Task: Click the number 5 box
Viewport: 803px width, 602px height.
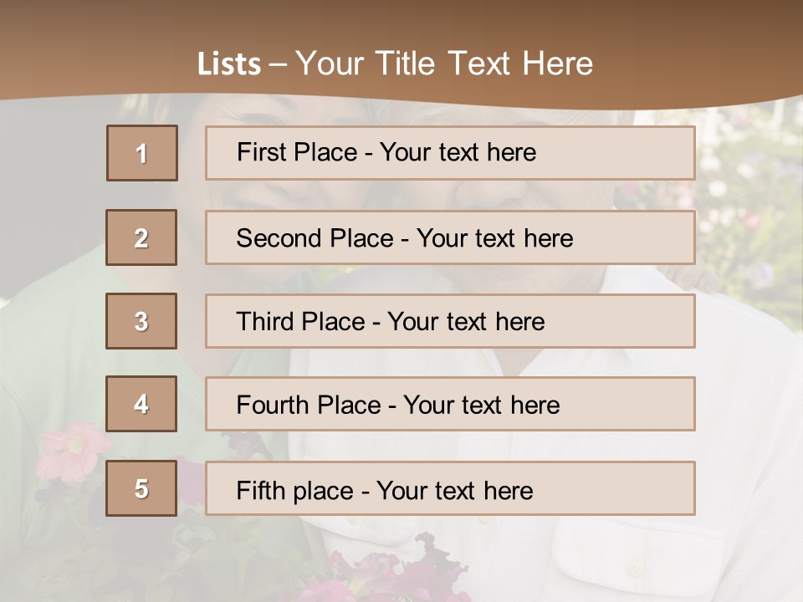Action: [x=141, y=488]
